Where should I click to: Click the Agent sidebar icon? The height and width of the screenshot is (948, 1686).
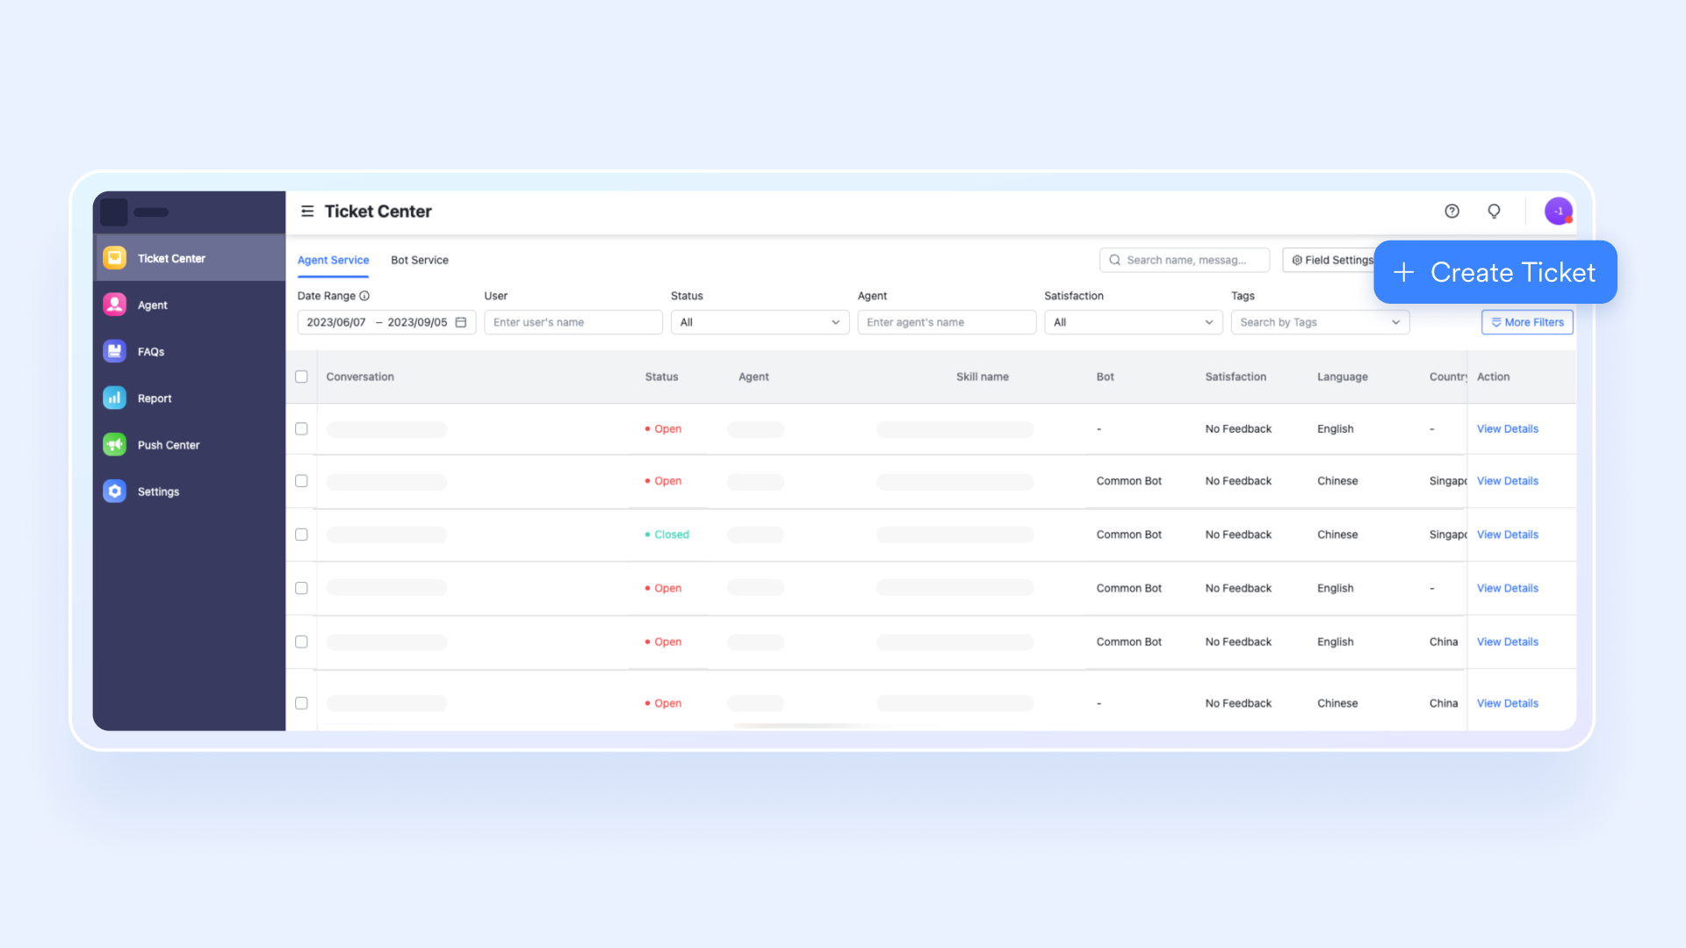(x=115, y=305)
